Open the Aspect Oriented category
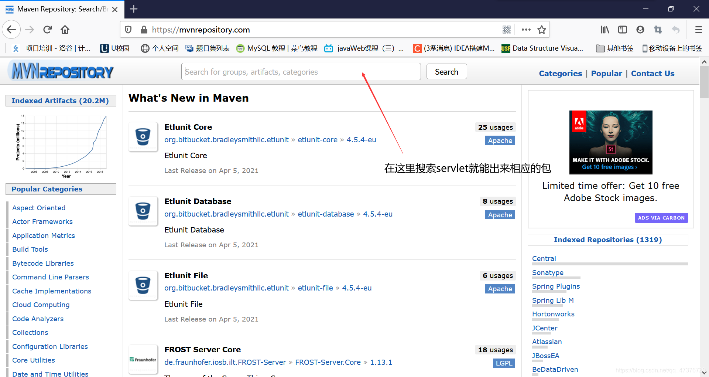The width and height of the screenshot is (709, 377). tap(39, 208)
